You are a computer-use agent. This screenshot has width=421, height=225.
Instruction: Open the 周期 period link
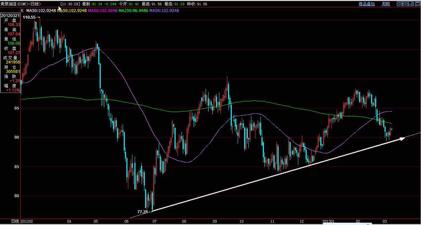(x=386, y=4)
